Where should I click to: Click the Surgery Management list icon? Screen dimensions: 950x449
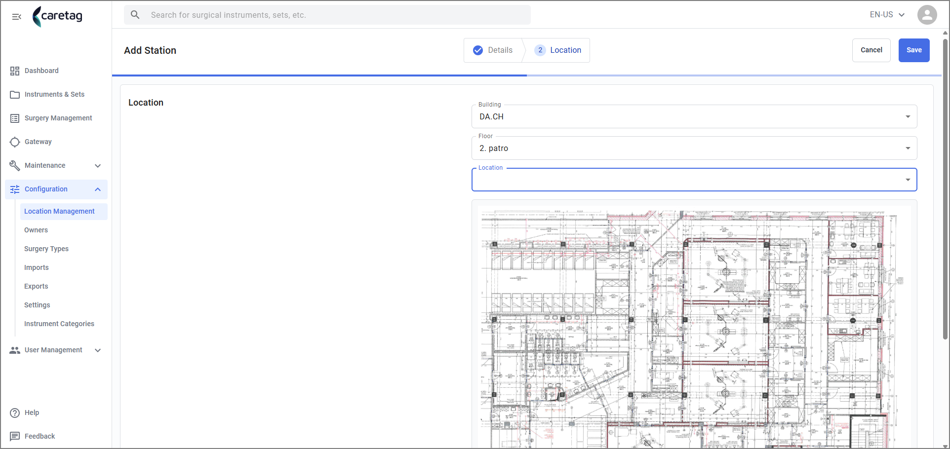pyautogui.click(x=15, y=118)
